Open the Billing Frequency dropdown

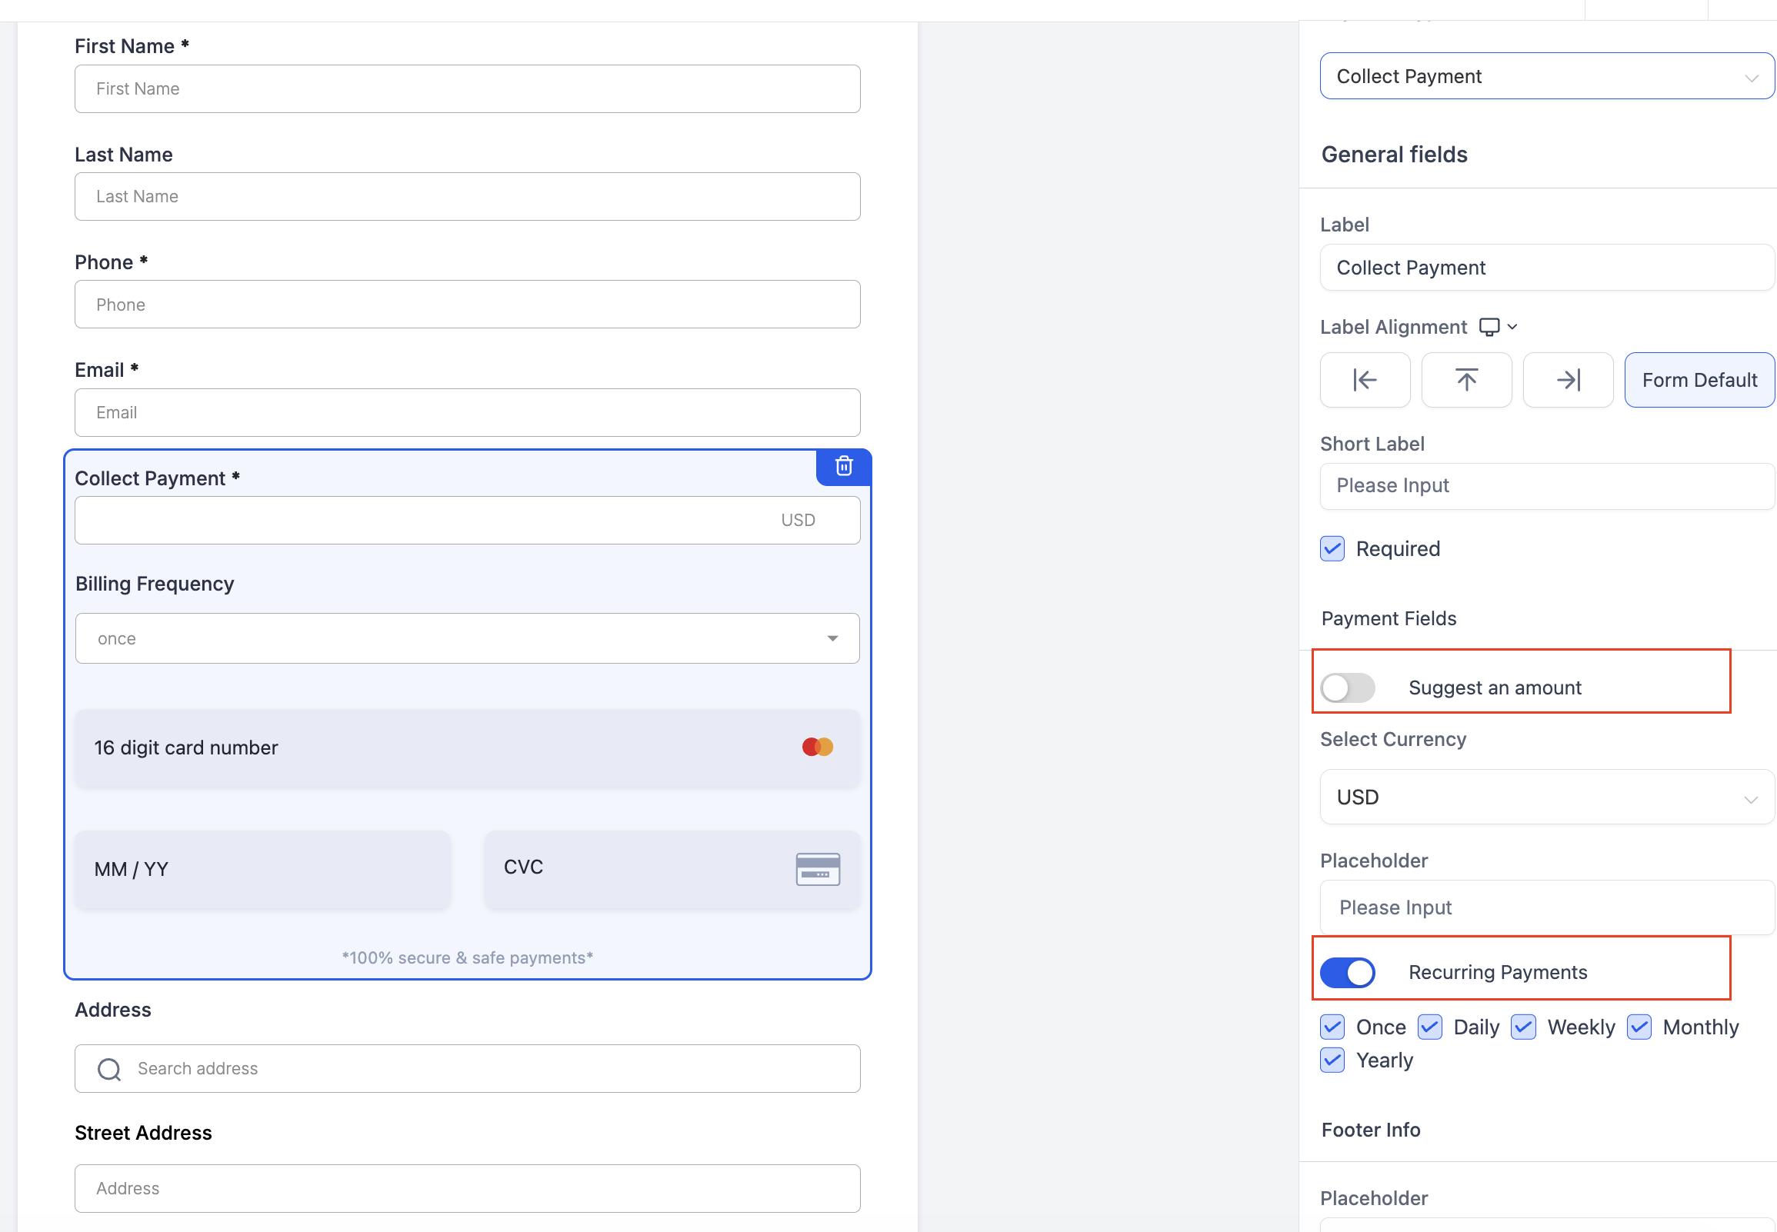(467, 638)
